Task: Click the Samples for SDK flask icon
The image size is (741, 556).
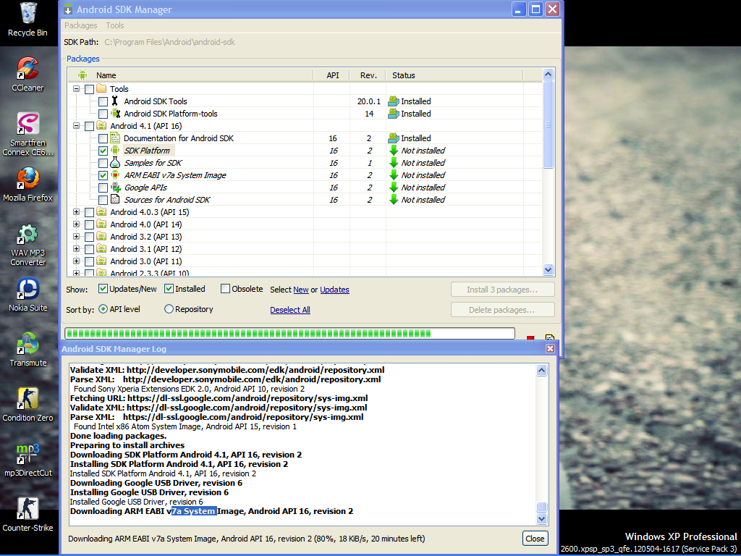Action: coord(115,163)
